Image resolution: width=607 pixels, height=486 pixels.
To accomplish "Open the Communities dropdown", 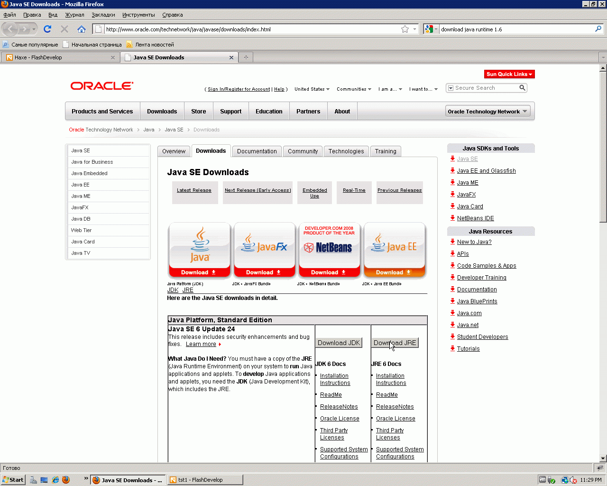I will 354,89.
